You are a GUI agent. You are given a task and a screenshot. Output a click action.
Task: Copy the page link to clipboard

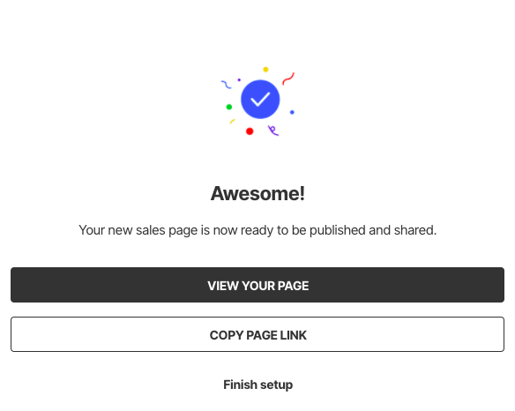click(x=257, y=334)
